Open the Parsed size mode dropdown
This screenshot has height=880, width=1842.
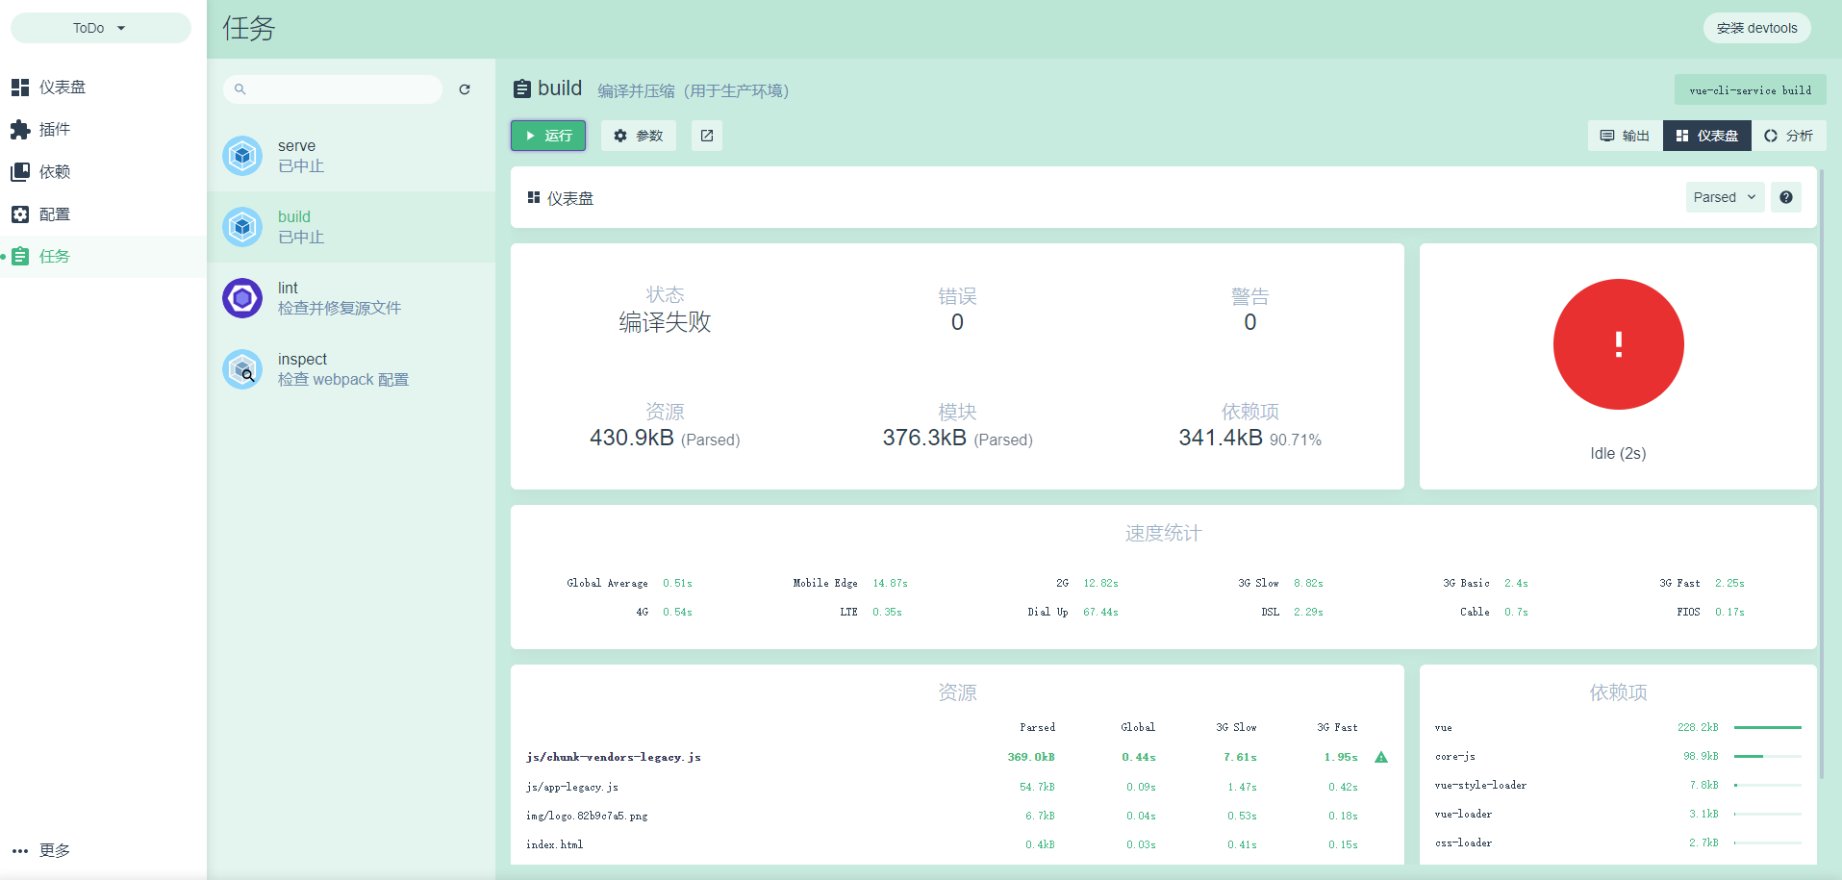[1725, 197]
